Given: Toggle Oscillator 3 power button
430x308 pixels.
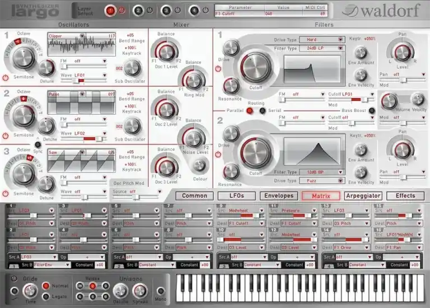Looking at the screenshot, I should [6, 193].
